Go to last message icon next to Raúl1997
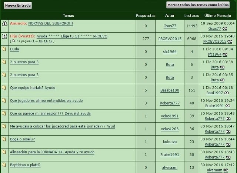 [x=226, y=93]
